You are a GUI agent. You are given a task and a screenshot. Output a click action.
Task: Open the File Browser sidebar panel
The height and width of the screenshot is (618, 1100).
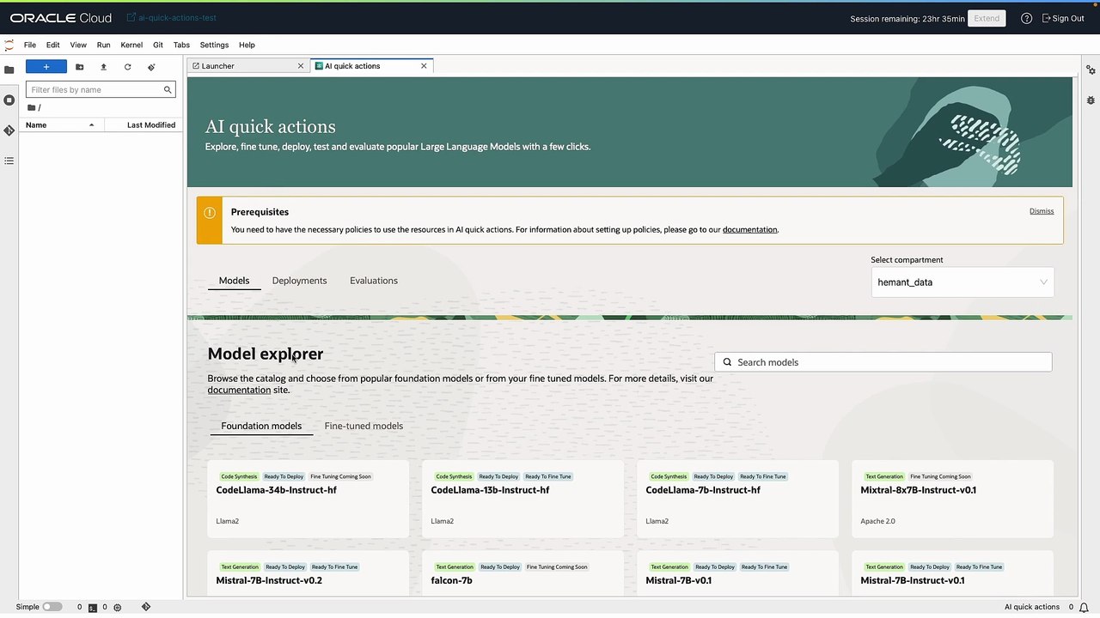click(9, 70)
